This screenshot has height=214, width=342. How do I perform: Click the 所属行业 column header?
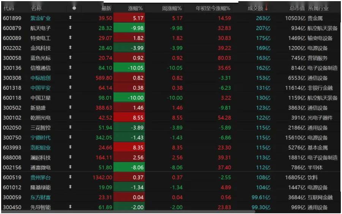[x=318, y=8]
